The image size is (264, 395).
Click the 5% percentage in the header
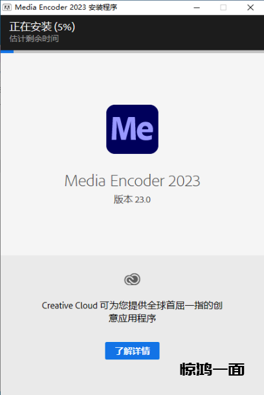(65, 27)
